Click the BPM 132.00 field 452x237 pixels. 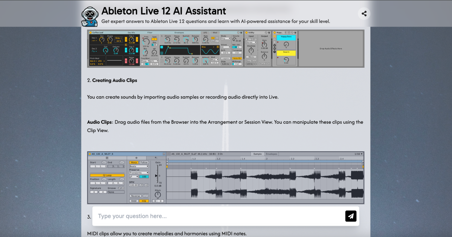(134, 185)
